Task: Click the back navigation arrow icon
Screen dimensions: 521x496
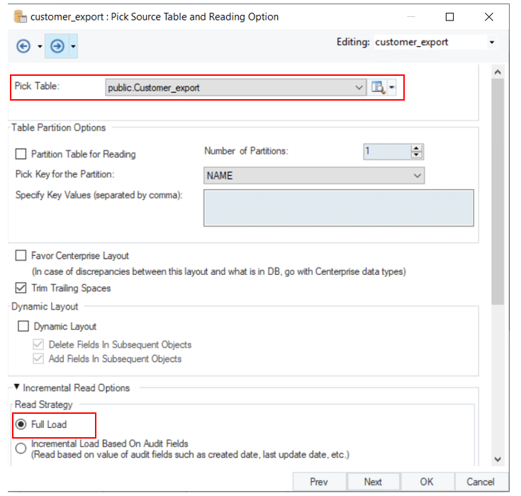Action: [x=23, y=46]
